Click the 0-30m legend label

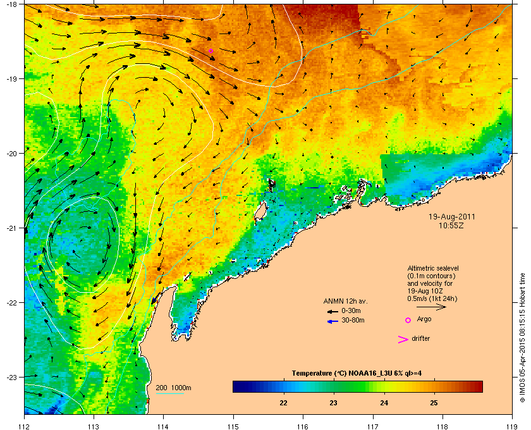[x=351, y=310]
